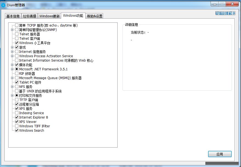Select the XPS Viewer label
Image resolution: width=241 pixels, height=167 pixels.
tap(28, 122)
